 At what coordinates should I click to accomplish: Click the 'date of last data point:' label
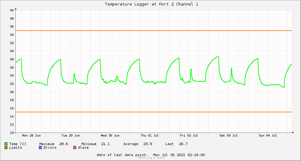click(x=122, y=155)
